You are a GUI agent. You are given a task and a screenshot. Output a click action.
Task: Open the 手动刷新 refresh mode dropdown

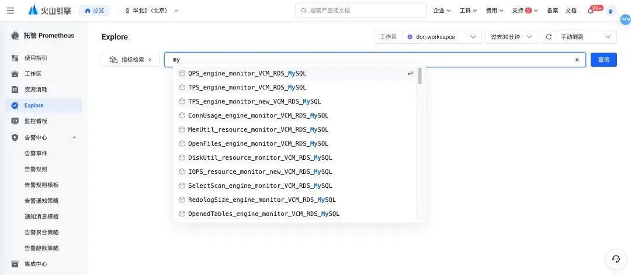(x=586, y=37)
